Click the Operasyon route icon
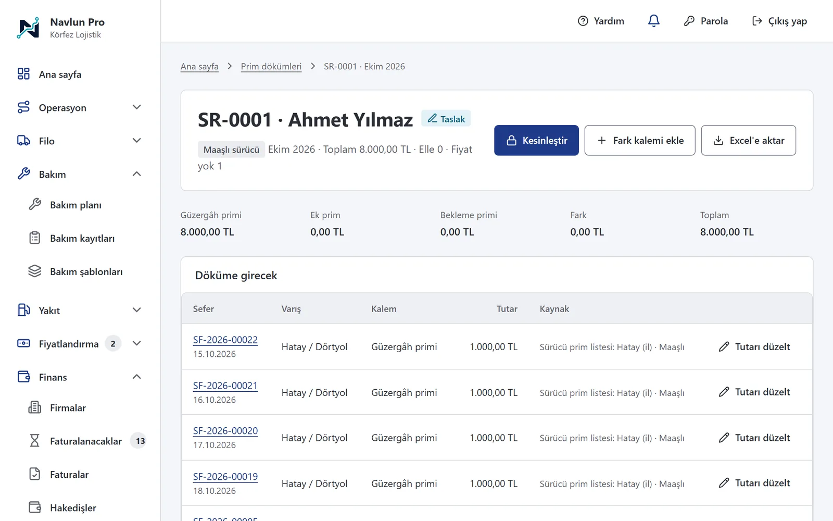Screen dimensions: 833x521 [23, 107]
